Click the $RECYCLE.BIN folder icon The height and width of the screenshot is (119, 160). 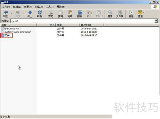(3, 28)
